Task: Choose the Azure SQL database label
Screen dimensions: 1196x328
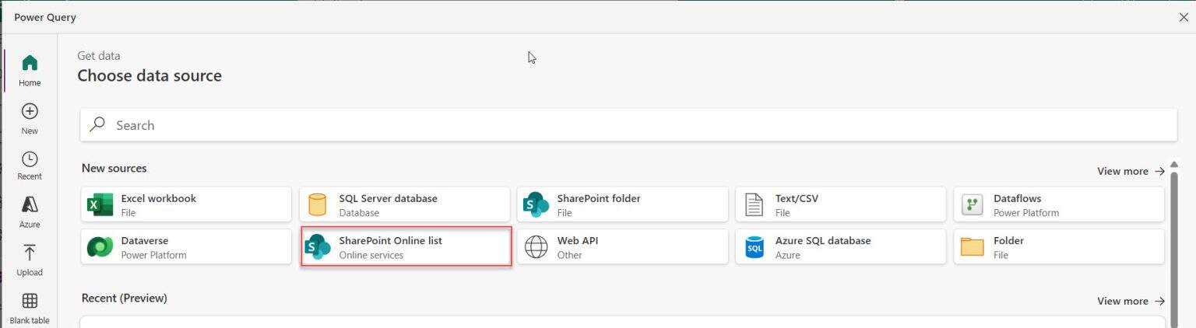Action: pyautogui.click(x=823, y=241)
